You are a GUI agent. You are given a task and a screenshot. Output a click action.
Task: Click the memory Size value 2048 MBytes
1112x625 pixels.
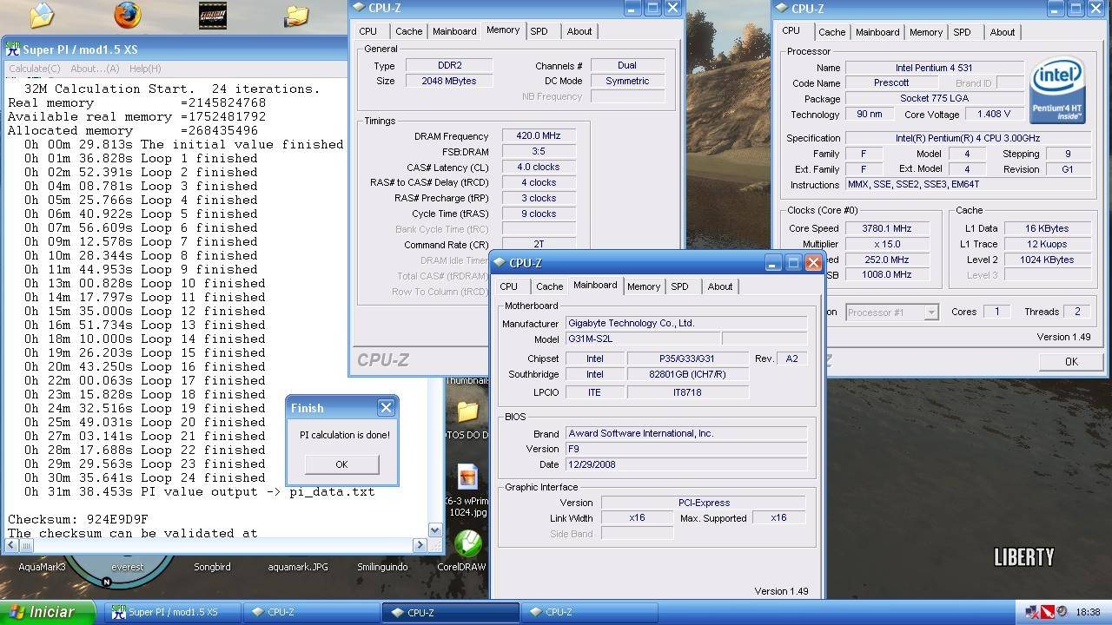pos(449,81)
